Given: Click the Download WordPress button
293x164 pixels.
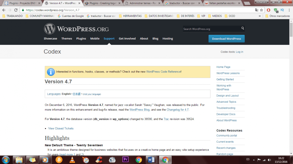Looking at the screenshot, I should click(226, 39).
